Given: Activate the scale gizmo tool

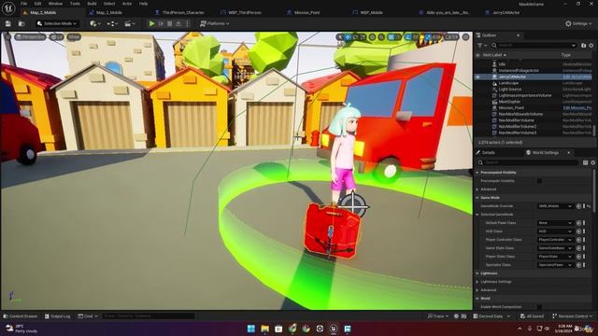Looking at the screenshot, I should coord(363,37).
